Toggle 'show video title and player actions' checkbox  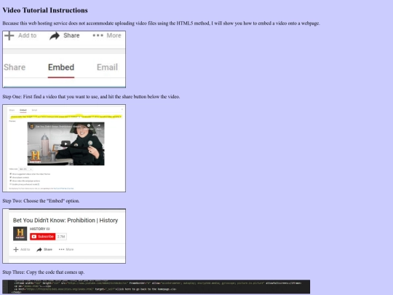[x=10, y=181]
